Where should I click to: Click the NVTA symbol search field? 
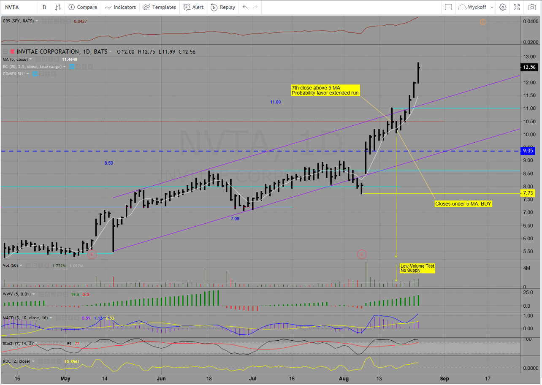pos(17,7)
